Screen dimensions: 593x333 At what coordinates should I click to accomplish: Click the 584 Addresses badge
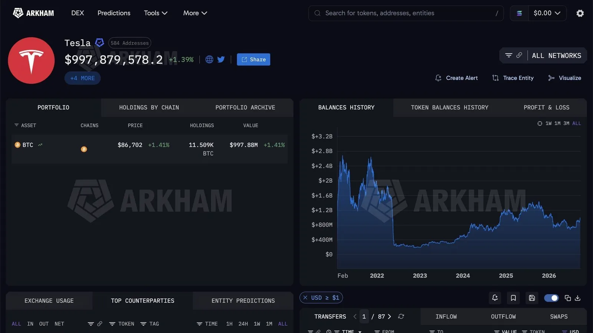[x=130, y=43]
